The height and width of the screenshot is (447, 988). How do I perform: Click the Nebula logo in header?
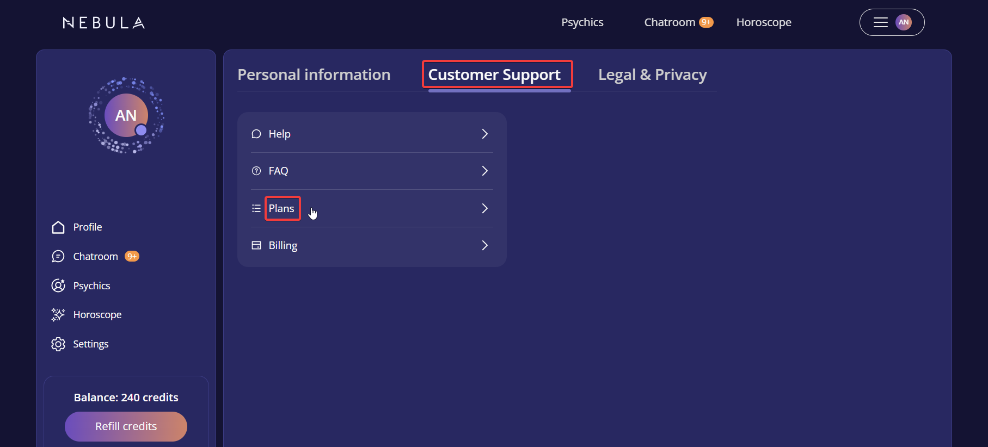click(x=104, y=23)
